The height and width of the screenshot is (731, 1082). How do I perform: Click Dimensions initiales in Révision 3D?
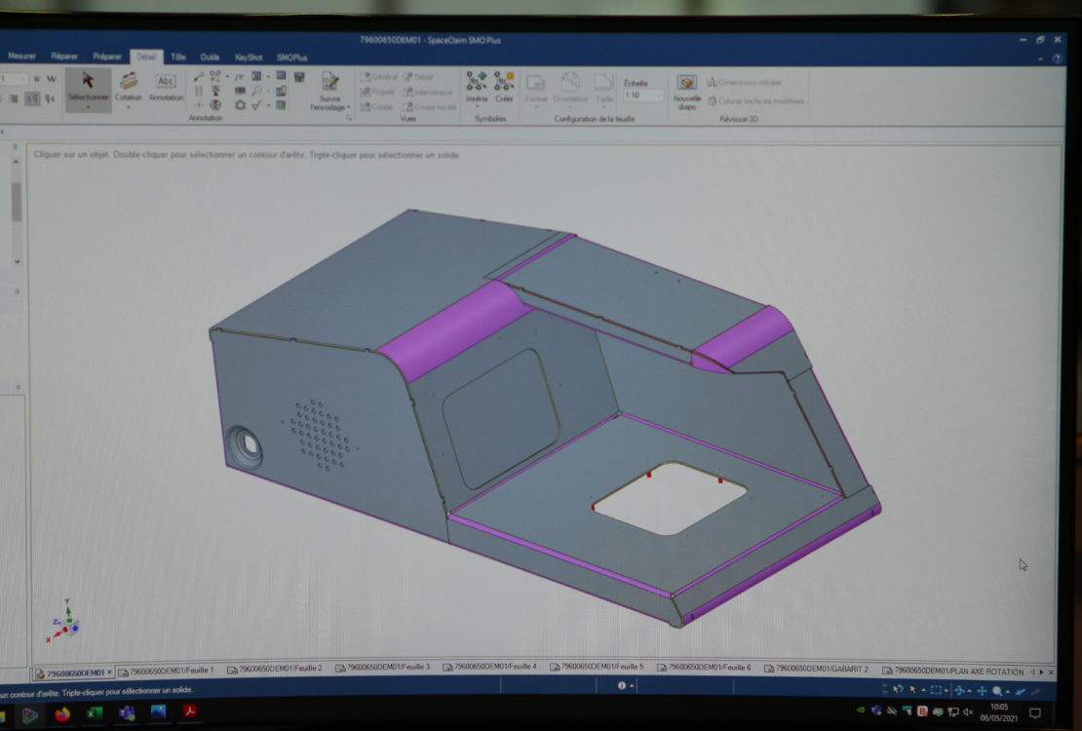pos(744,82)
